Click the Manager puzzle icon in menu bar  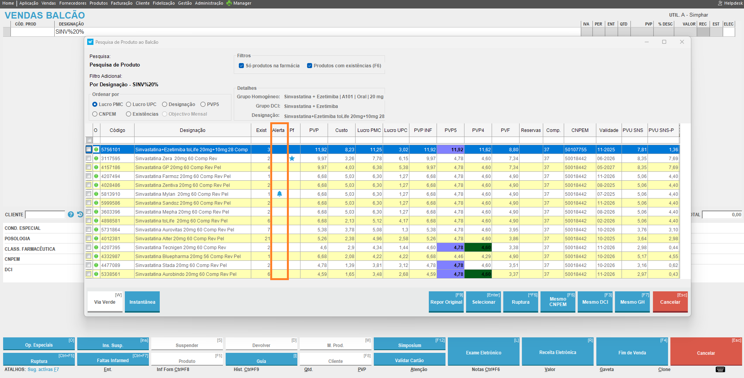229,3
